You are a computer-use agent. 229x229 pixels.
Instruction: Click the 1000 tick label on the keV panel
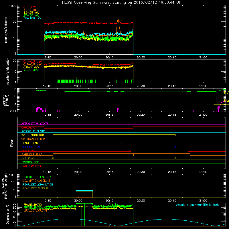(13, 6)
